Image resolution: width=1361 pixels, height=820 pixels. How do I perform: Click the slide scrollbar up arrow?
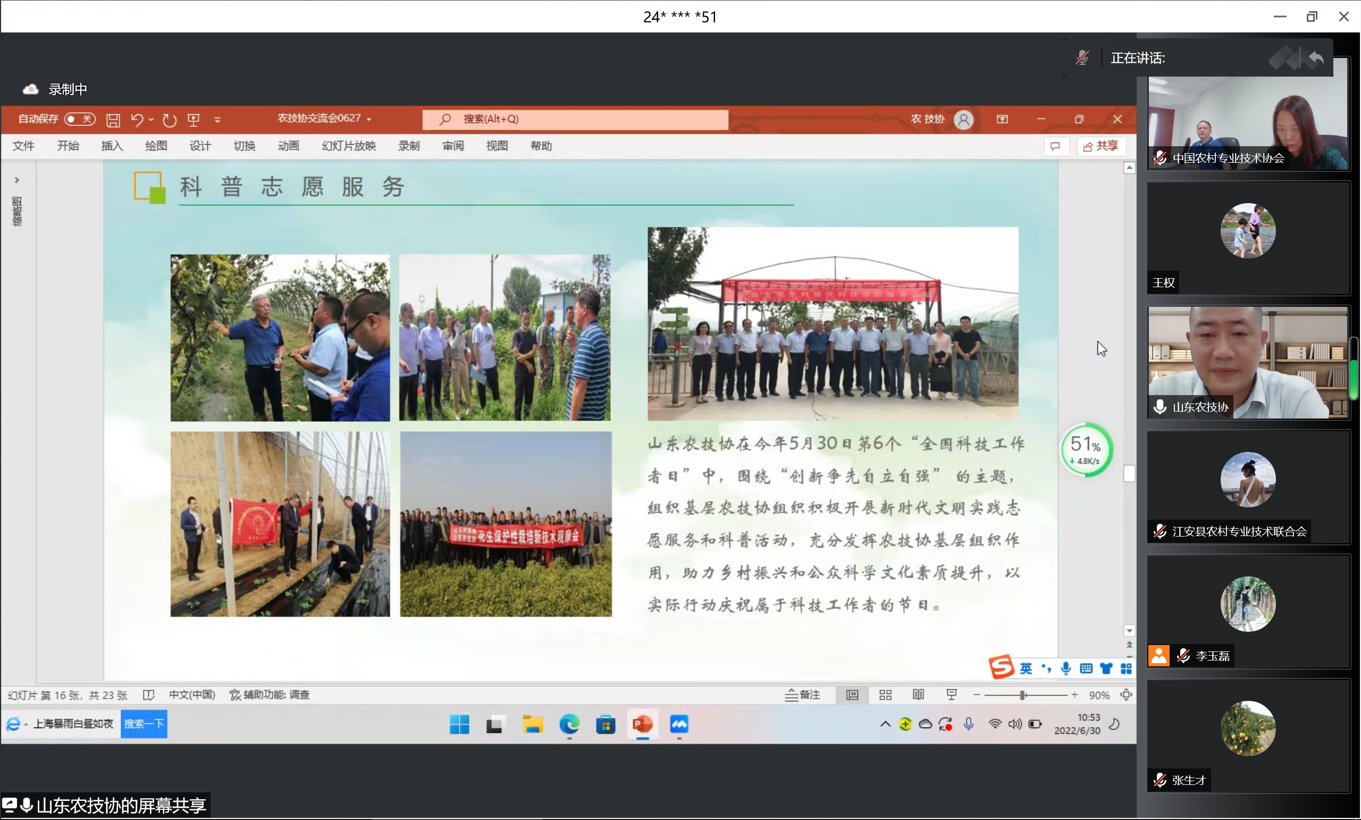click(1129, 168)
